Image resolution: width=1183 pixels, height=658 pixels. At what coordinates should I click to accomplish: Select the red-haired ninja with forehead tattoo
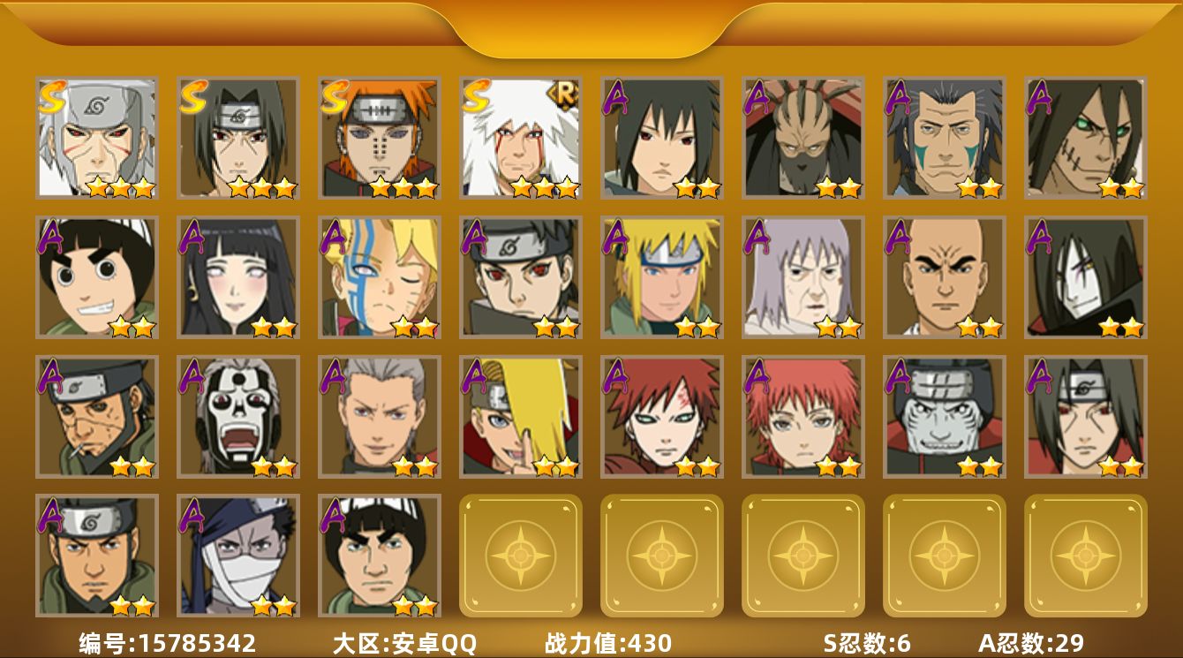[662, 417]
